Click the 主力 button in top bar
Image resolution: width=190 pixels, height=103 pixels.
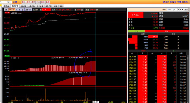(x=38, y=2)
